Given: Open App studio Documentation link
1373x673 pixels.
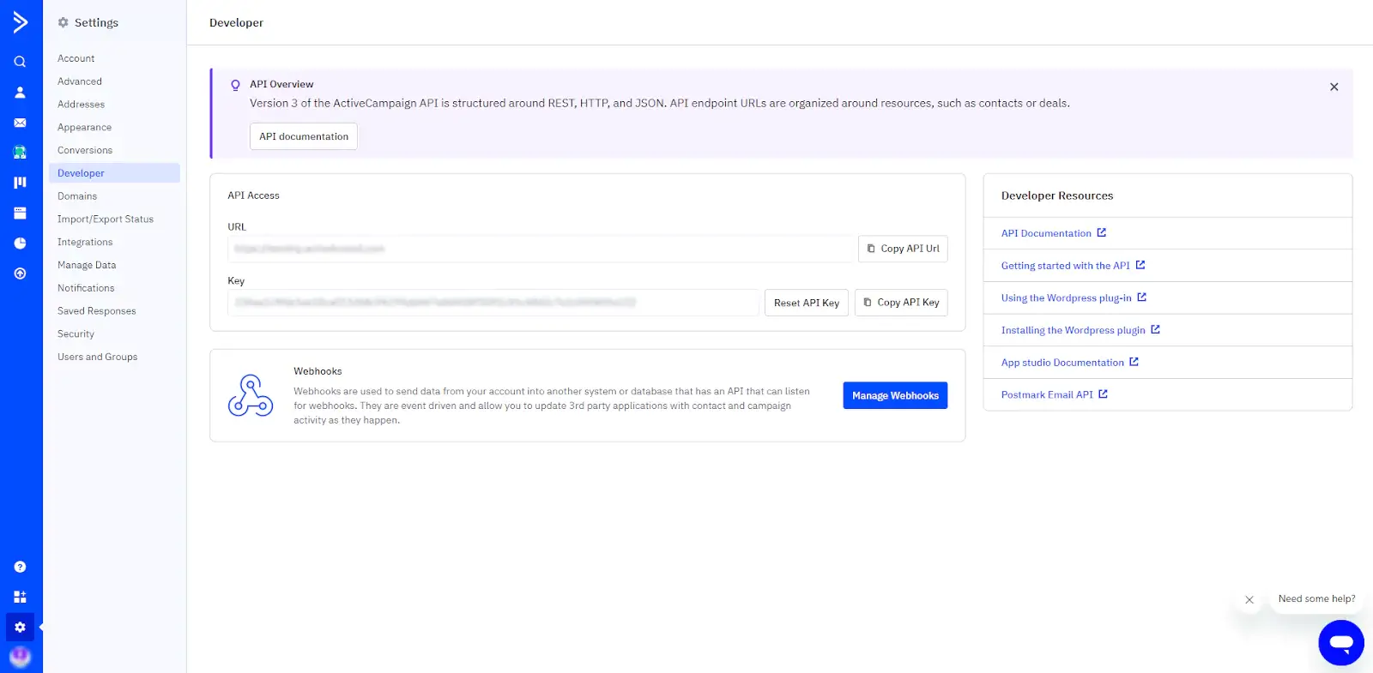Looking at the screenshot, I should click(1070, 363).
